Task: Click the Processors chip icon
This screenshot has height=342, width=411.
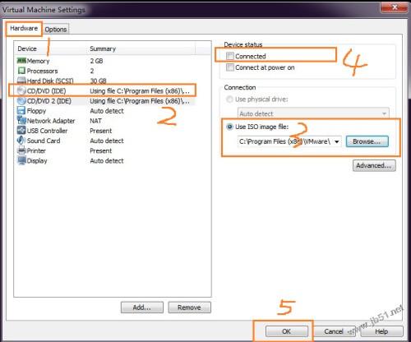Action: click(x=21, y=71)
